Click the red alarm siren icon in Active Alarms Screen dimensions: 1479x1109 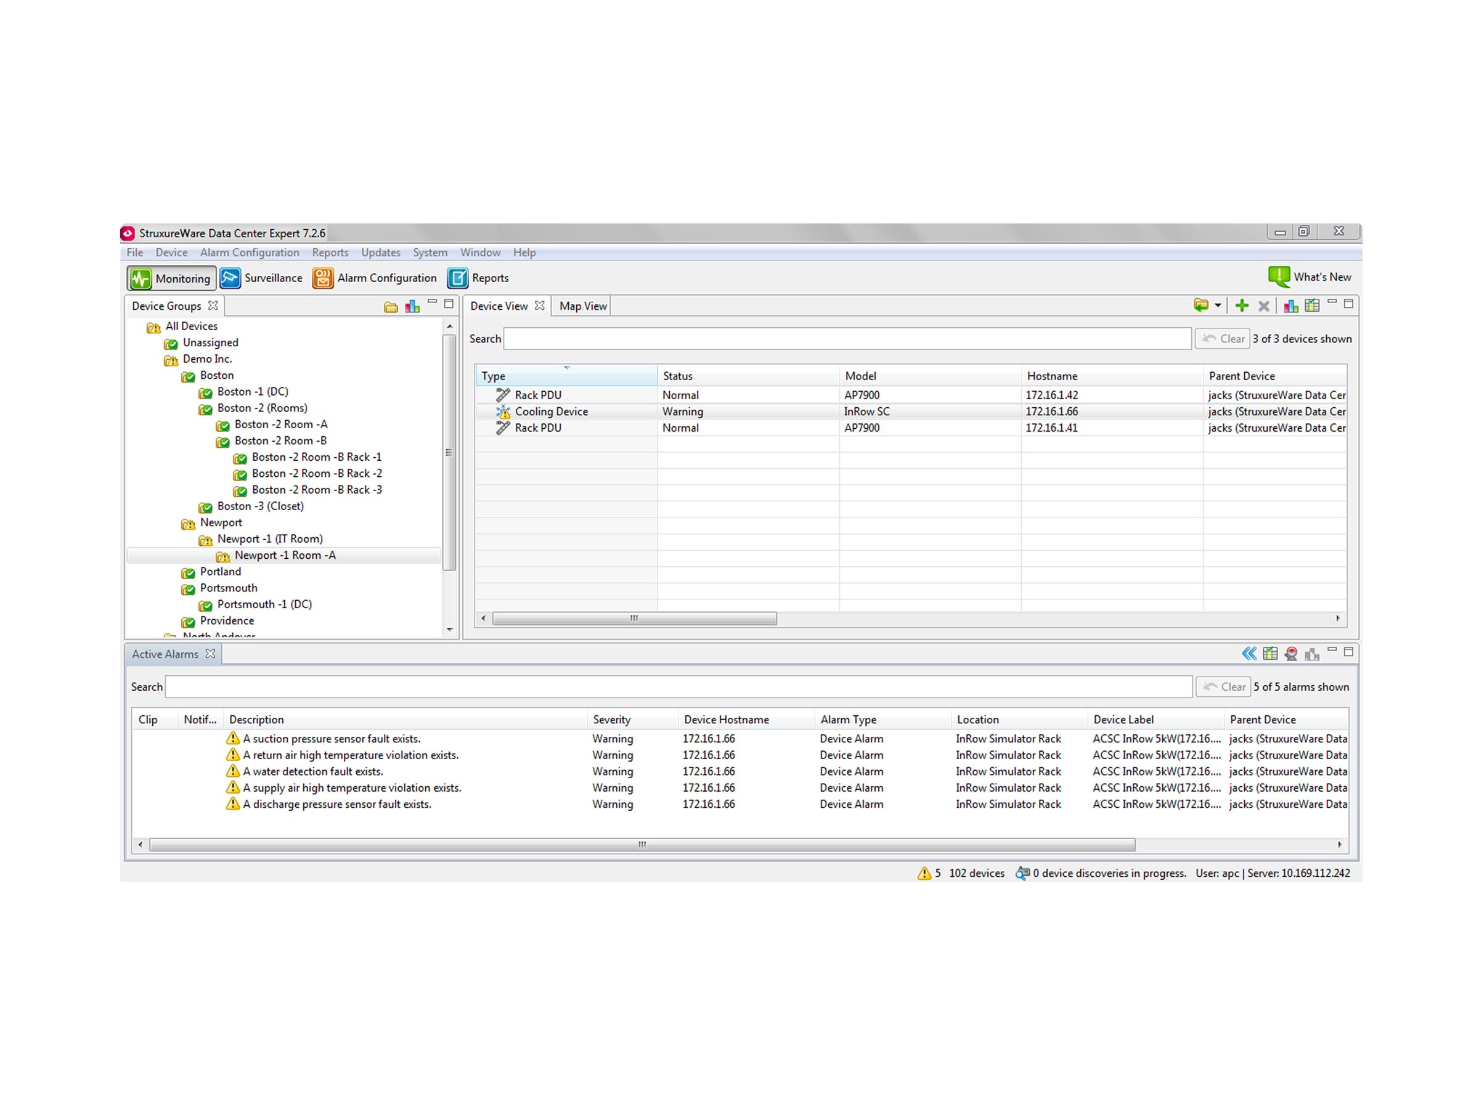click(x=1291, y=654)
